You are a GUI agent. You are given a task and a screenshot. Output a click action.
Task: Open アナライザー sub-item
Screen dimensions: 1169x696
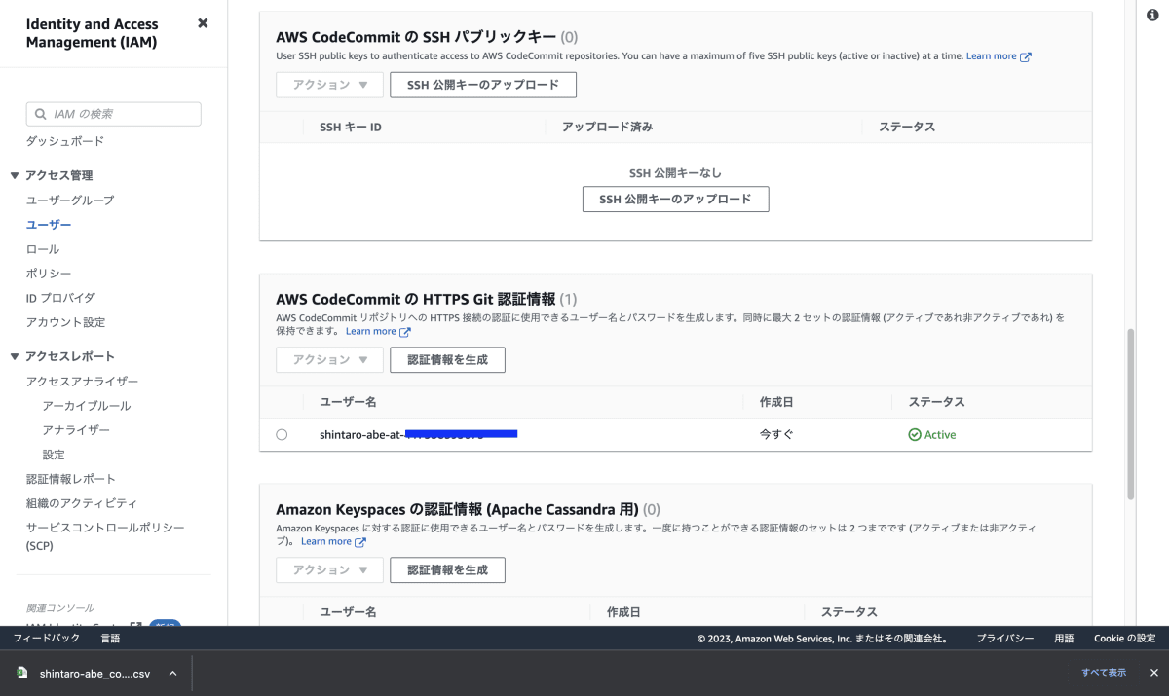[76, 430]
